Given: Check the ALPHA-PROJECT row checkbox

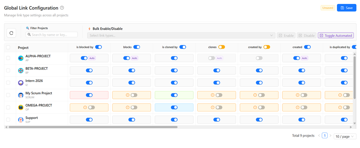Looking at the screenshot, I should coord(8,58).
